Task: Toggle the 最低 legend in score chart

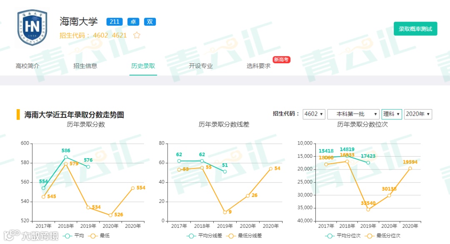Action: pyautogui.click(x=99, y=236)
